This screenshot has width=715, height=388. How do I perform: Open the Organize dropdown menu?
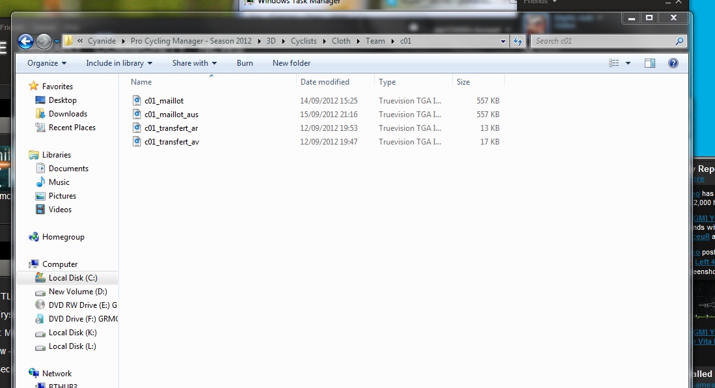[x=47, y=63]
